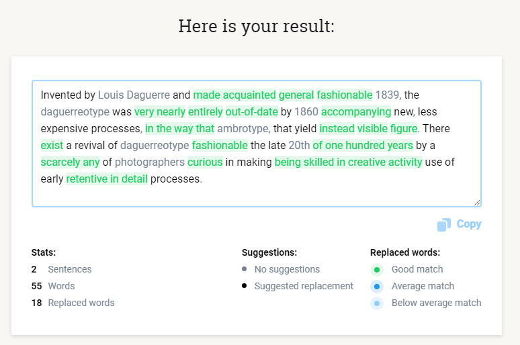Click the highlighted word "accompanying"
Viewport: 520px width, 345px height.
pyautogui.click(x=356, y=111)
